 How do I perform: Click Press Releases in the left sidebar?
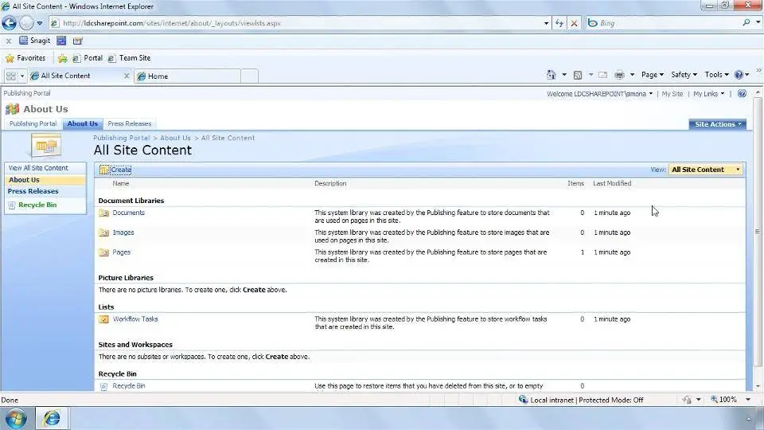[33, 191]
